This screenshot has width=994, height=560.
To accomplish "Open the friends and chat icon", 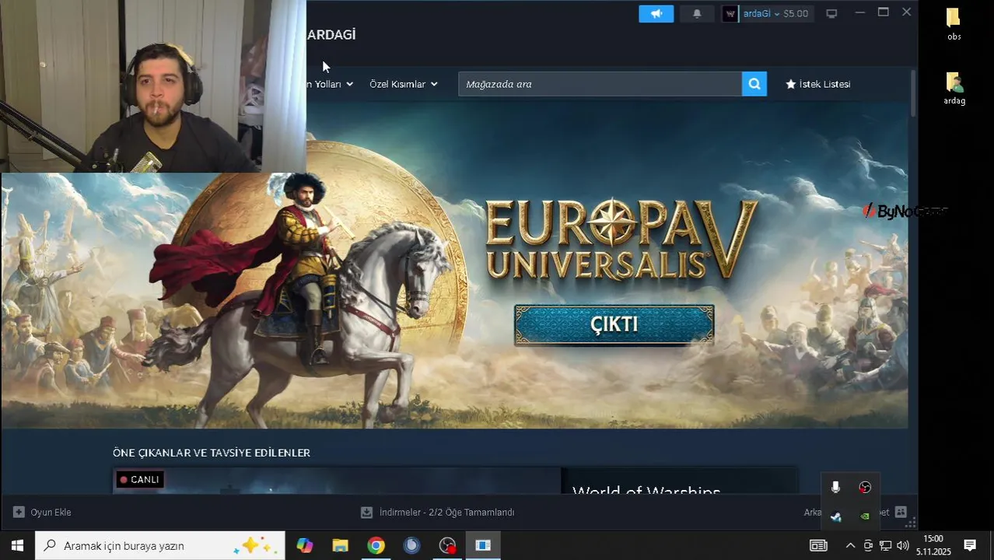I will pyautogui.click(x=901, y=512).
